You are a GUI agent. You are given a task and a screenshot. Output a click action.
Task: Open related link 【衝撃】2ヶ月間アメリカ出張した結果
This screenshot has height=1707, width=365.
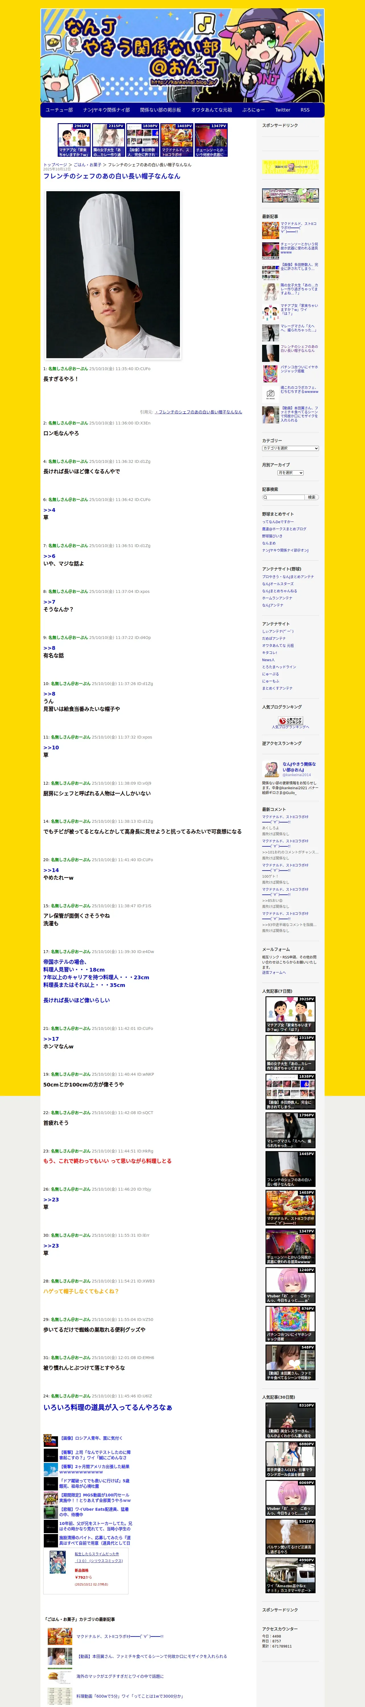point(94,1469)
